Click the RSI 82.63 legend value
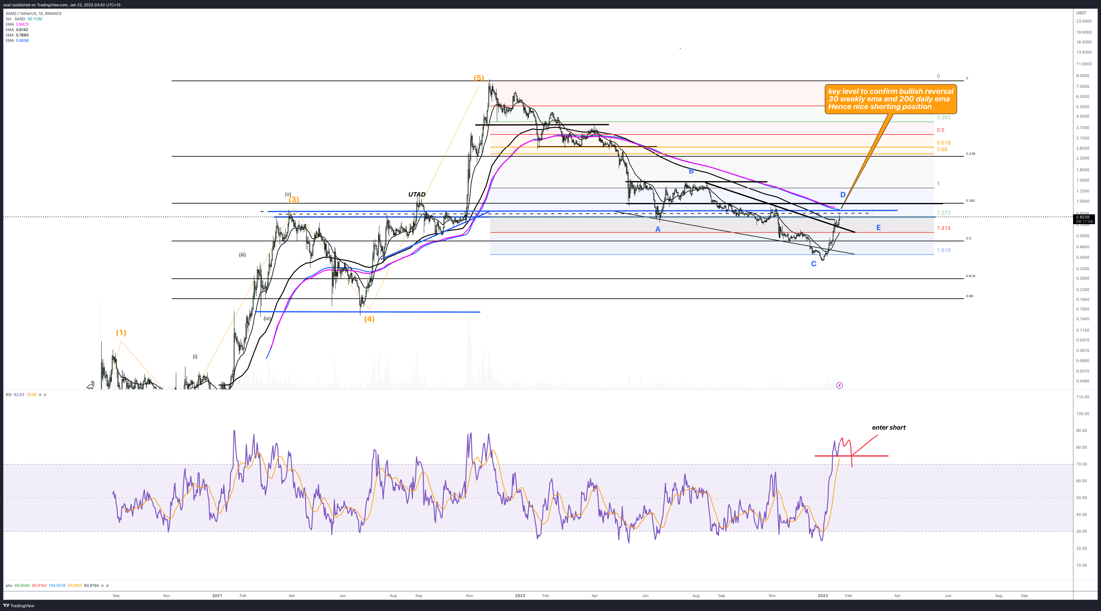 pos(19,395)
